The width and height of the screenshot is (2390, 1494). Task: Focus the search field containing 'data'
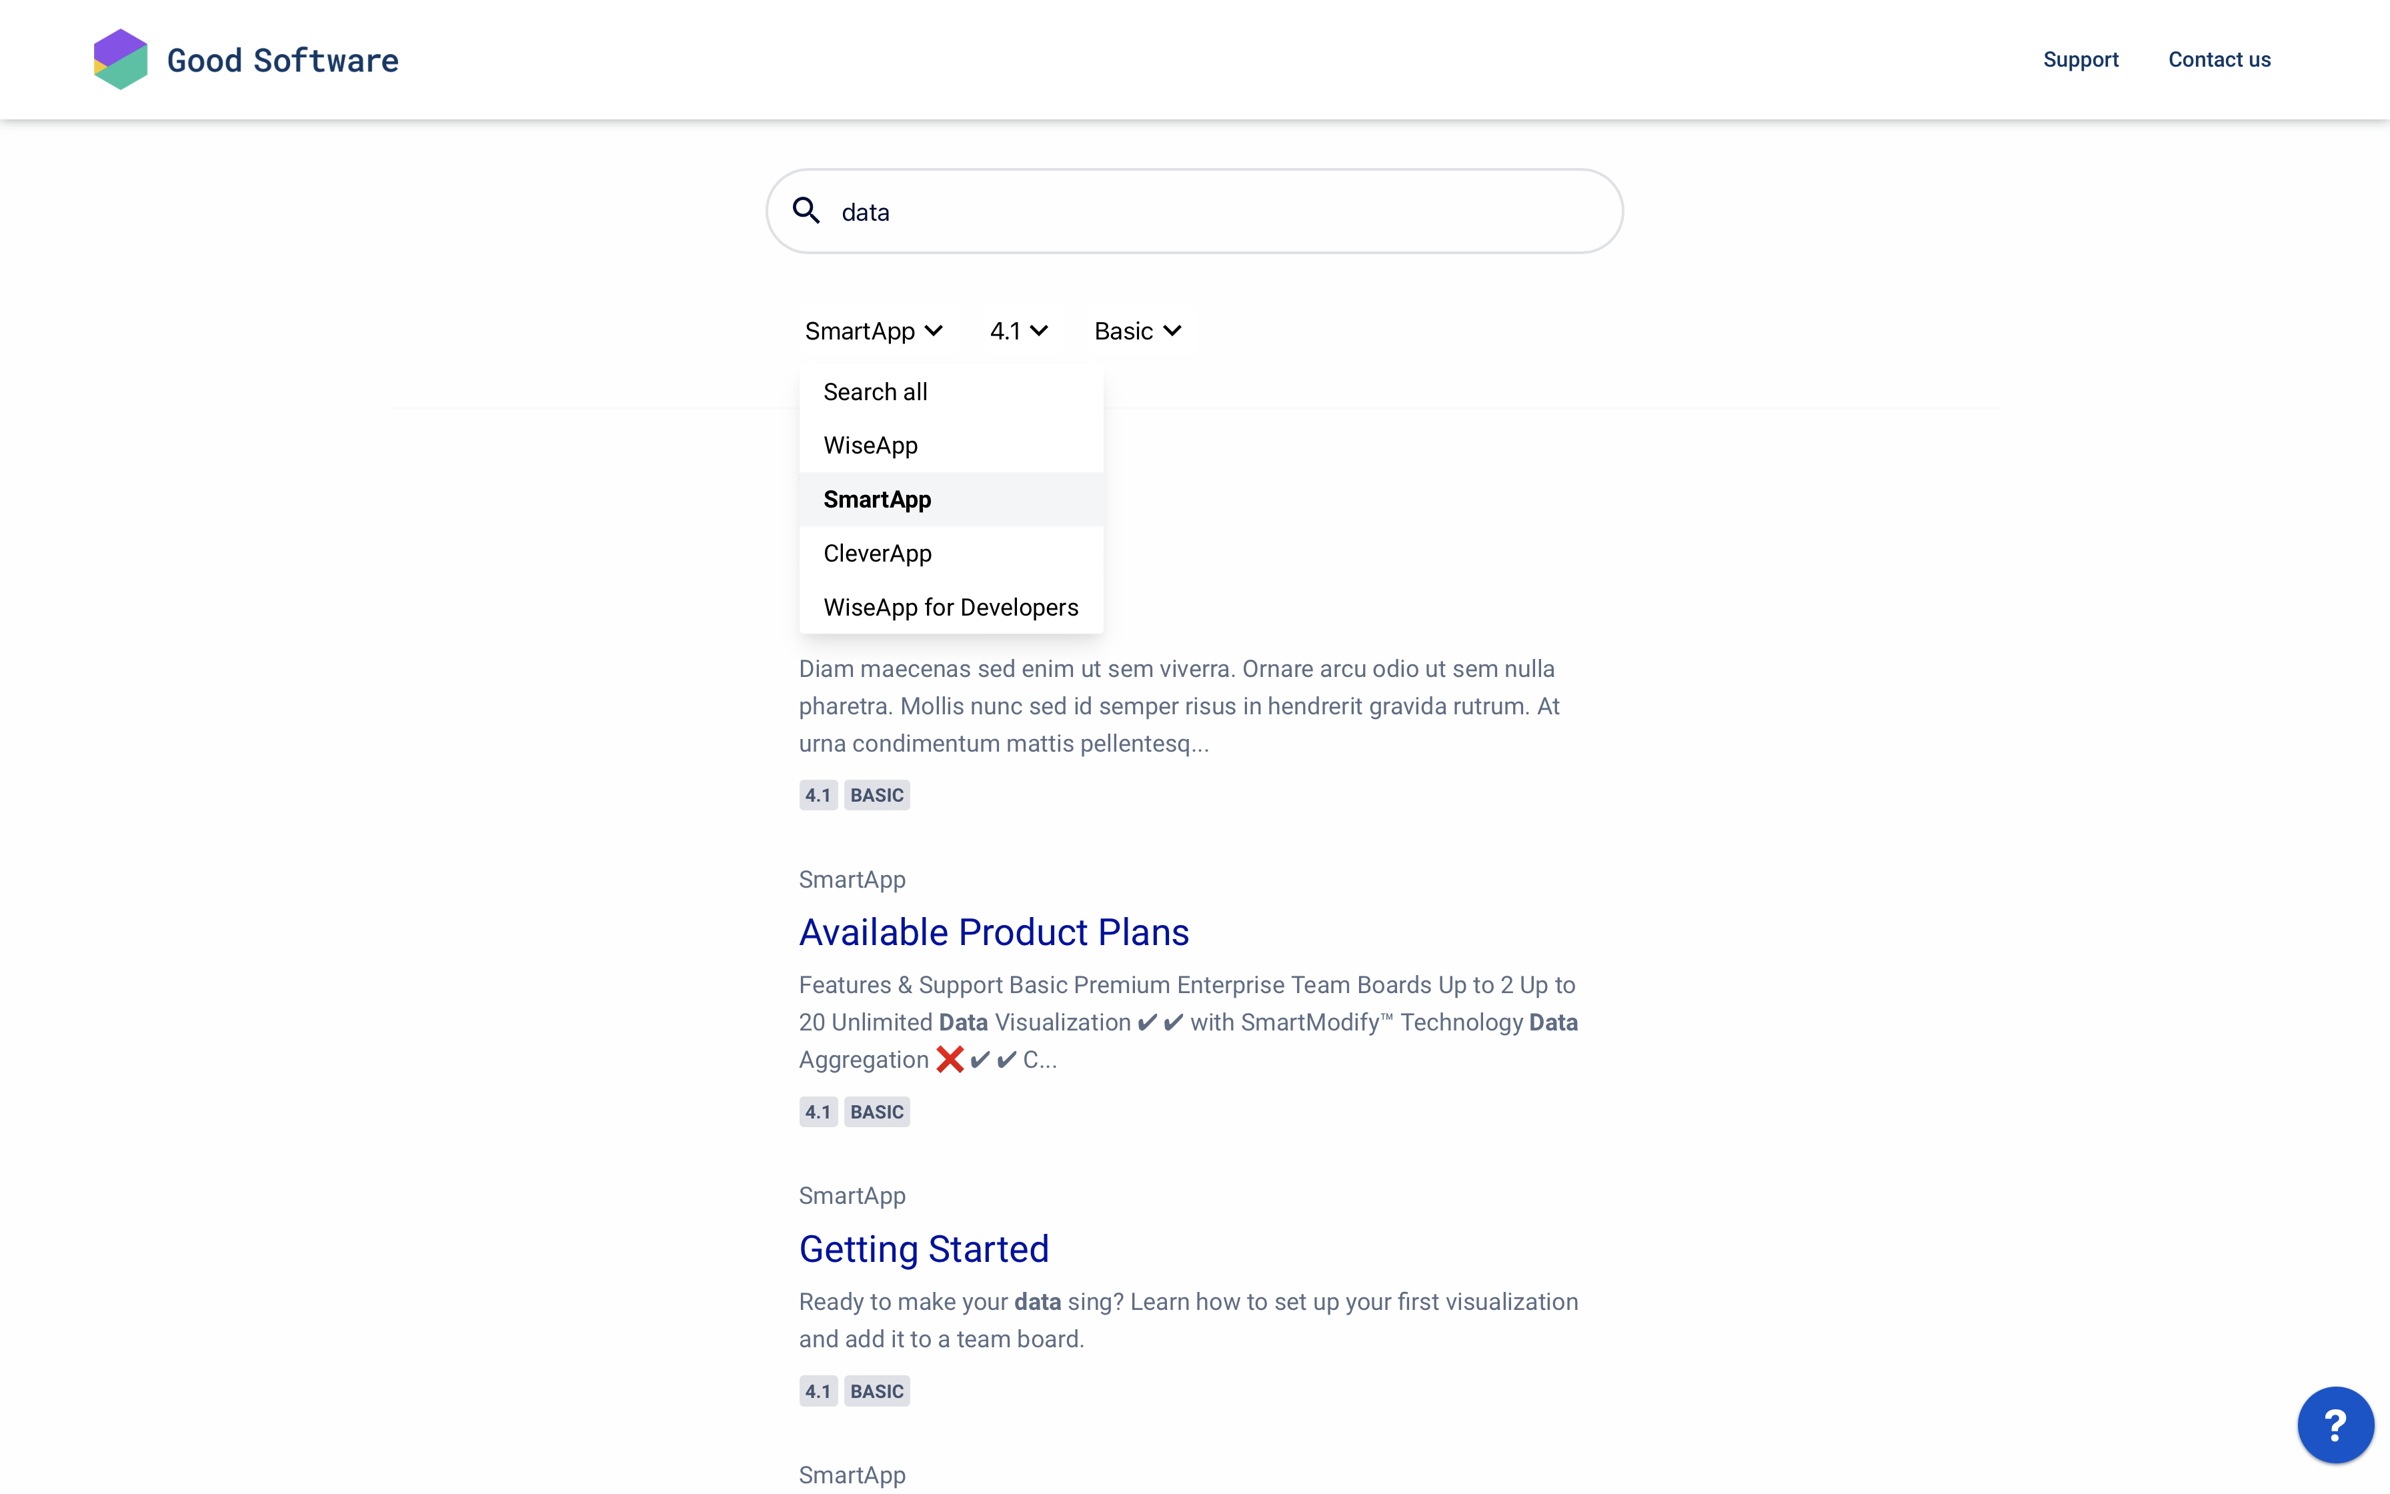tap(1215, 211)
